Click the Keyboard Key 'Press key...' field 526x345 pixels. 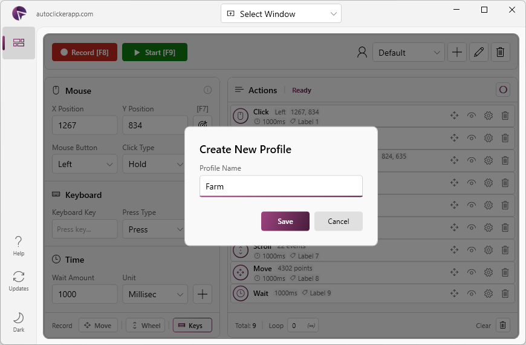point(85,229)
